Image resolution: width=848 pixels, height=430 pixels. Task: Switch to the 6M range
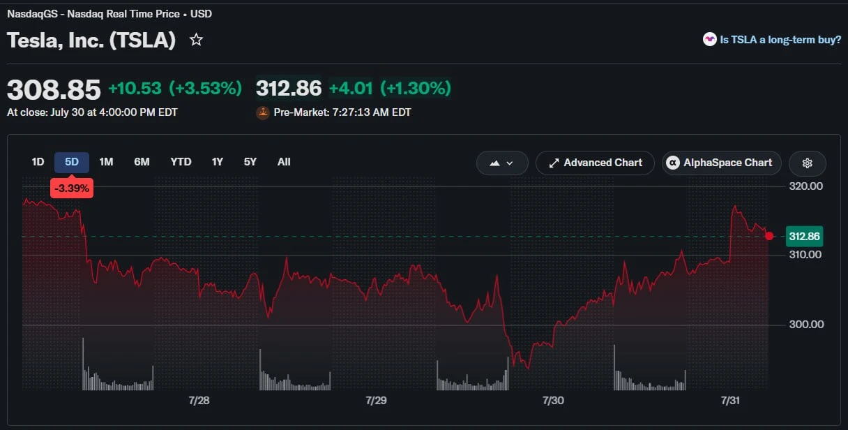tap(142, 162)
